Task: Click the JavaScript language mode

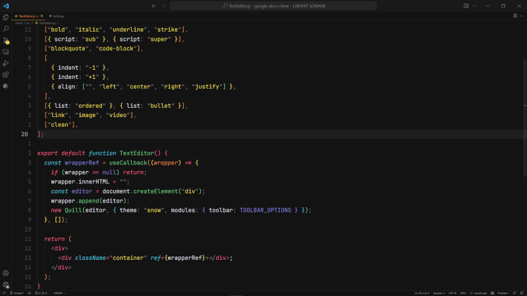Action: [x=478, y=293]
